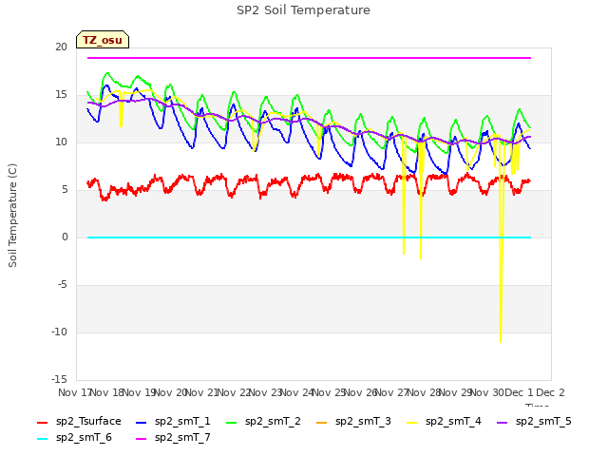Click the y-axis value -5
608x456 pixels.
62,285
